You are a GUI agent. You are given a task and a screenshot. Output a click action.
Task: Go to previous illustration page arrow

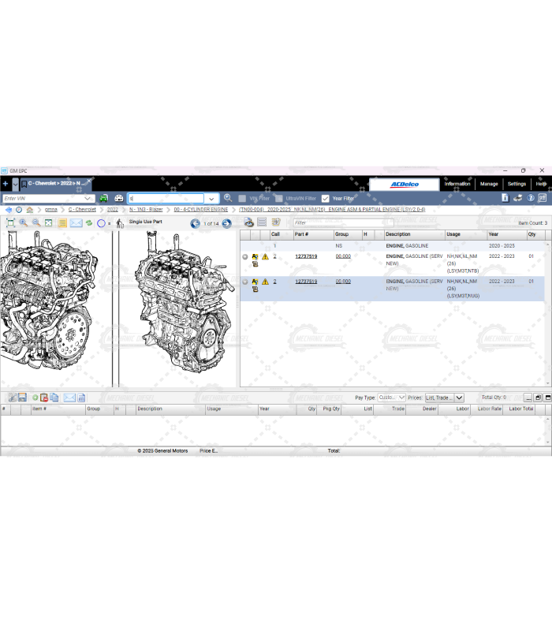(196, 223)
